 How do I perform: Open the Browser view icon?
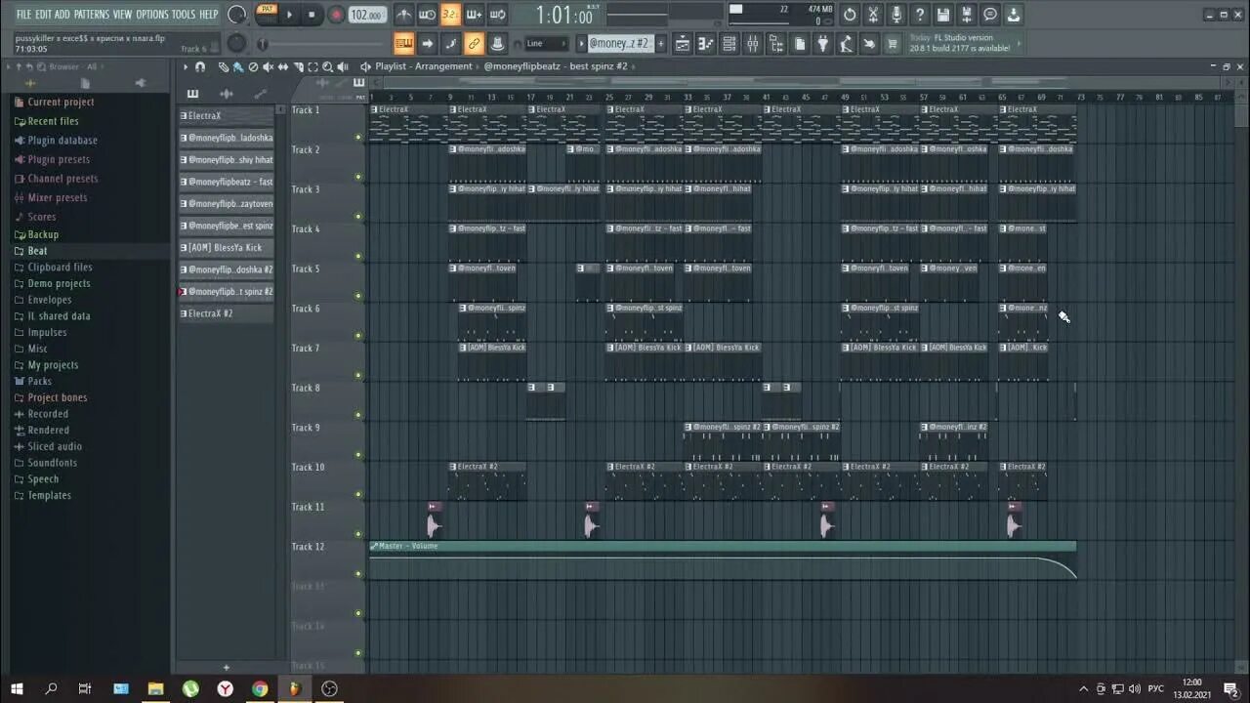pos(775,43)
